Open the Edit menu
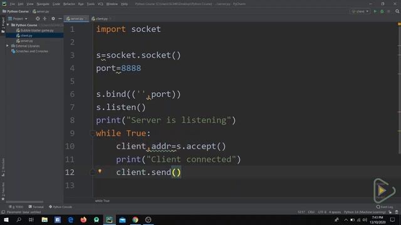401x225 pixels. click(x=21, y=4)
